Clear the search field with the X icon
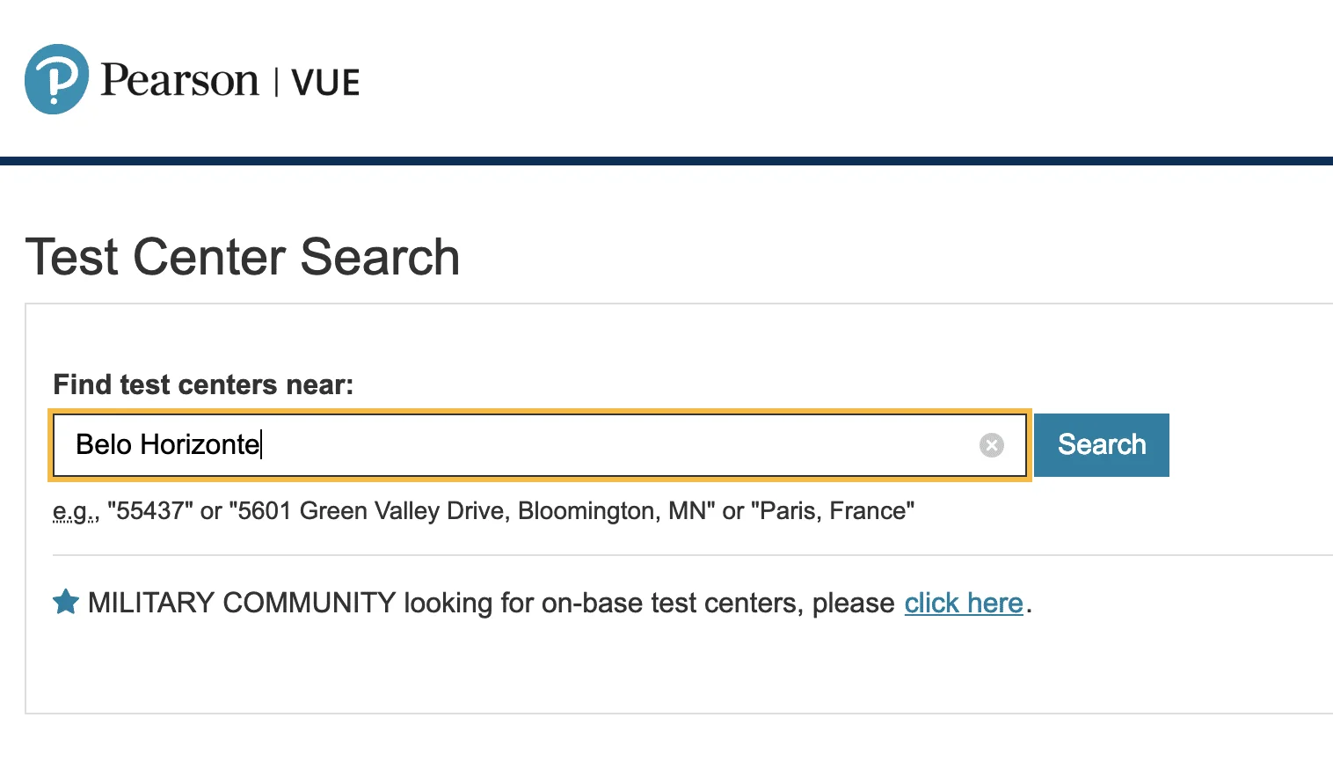This screenshot has height=776, width=1333. (991, 445)
